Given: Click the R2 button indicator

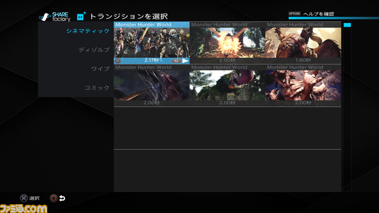Looking at the screenshot, I should pos(176,61).
